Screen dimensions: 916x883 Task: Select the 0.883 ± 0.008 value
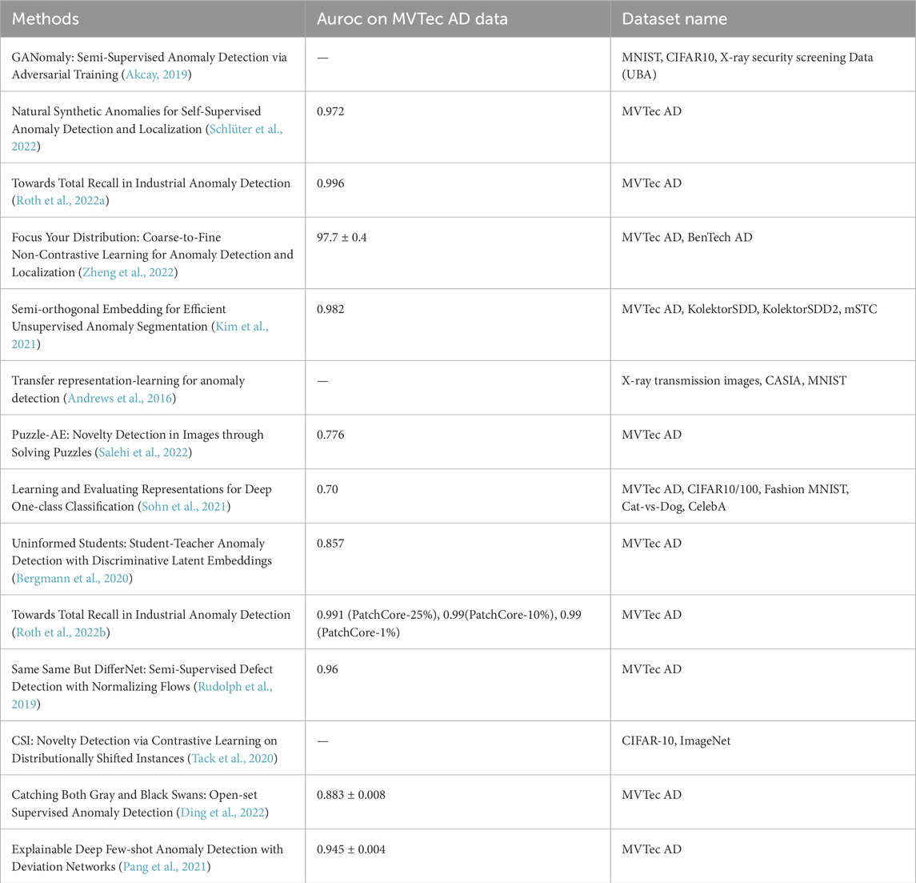351,795
